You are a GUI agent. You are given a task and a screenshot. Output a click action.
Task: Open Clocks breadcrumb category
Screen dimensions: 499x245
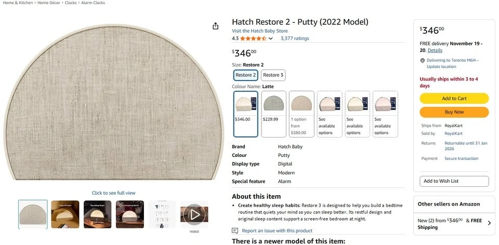coord(71,3)
